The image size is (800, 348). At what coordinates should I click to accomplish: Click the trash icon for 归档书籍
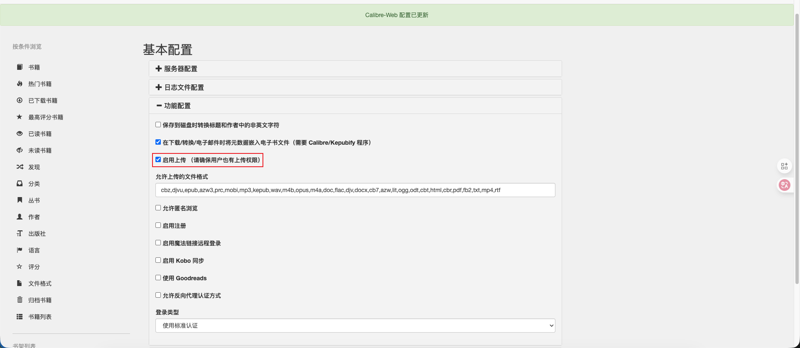[20, 300]
